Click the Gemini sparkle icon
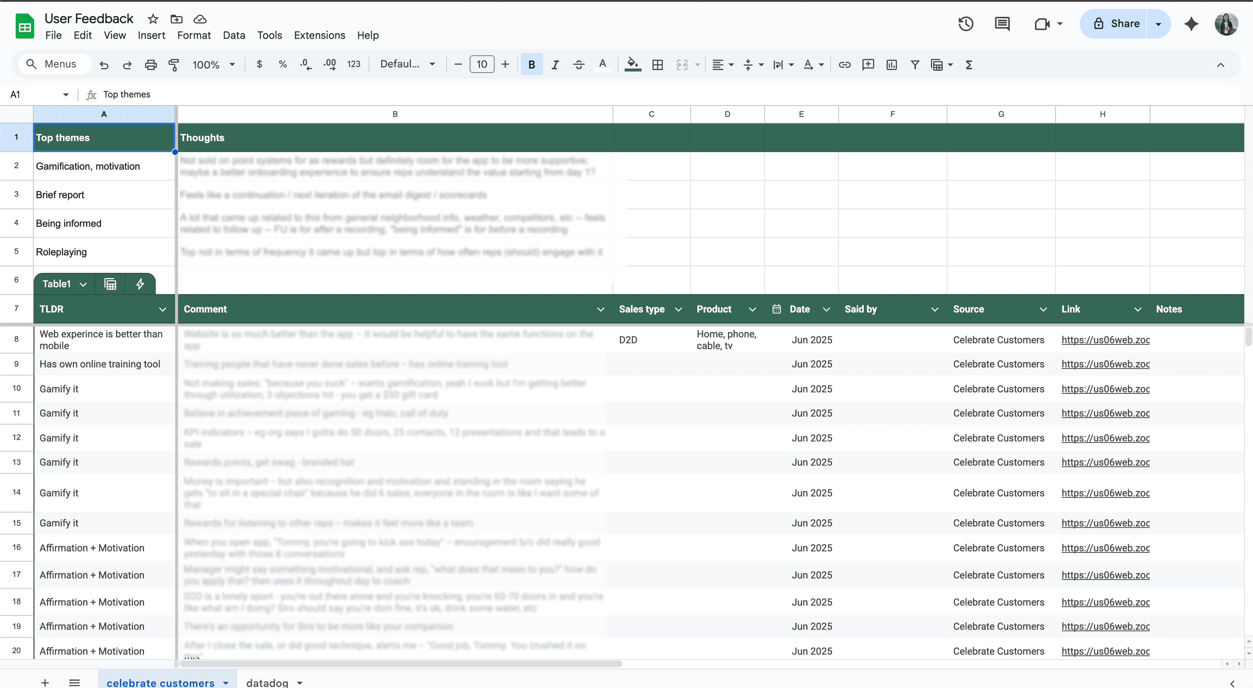The height and width of the screenshot is (688, 1253). click(1191, 24)
